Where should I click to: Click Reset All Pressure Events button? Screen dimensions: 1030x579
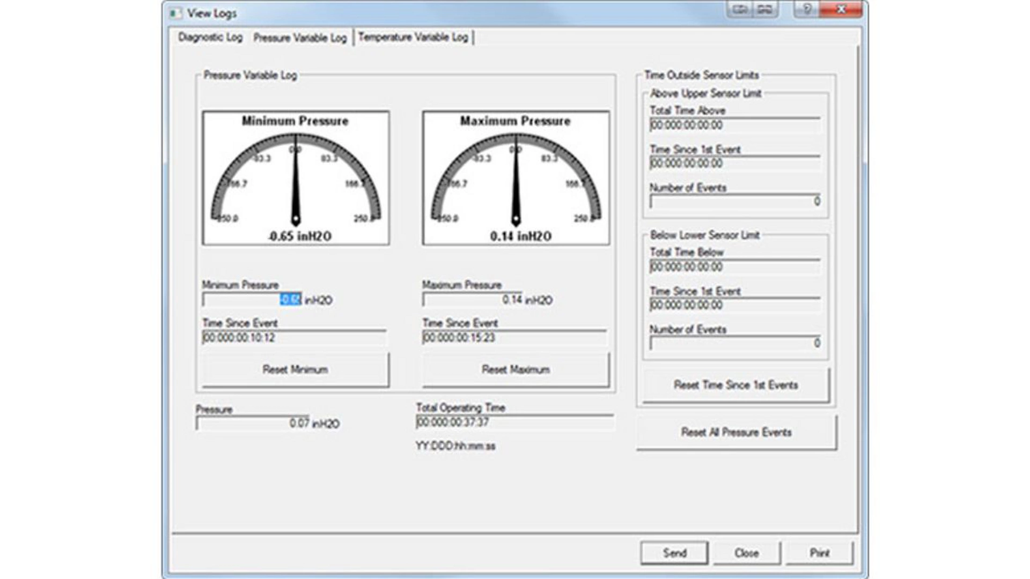point(736,432)
